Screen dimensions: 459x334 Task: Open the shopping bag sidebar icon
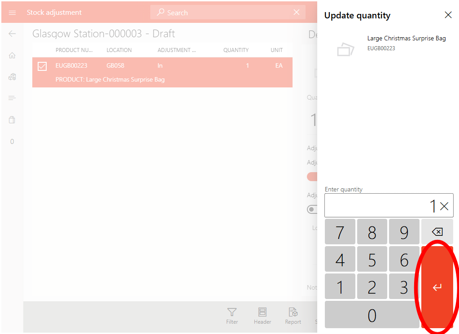(12, 120)
